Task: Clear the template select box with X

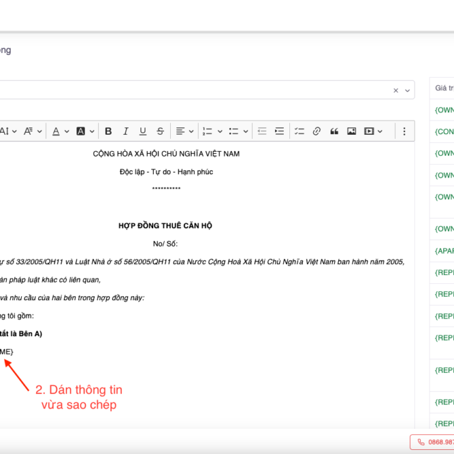Action: [x=396, y=90]
